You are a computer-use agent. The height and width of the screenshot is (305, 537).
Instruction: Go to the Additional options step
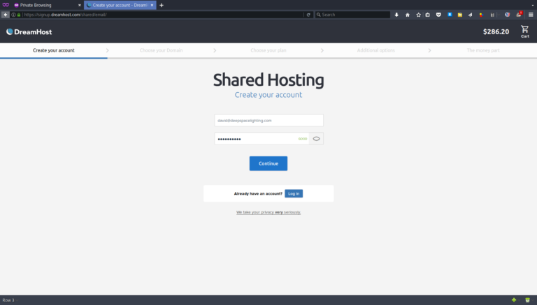click(x=375, y=50)
